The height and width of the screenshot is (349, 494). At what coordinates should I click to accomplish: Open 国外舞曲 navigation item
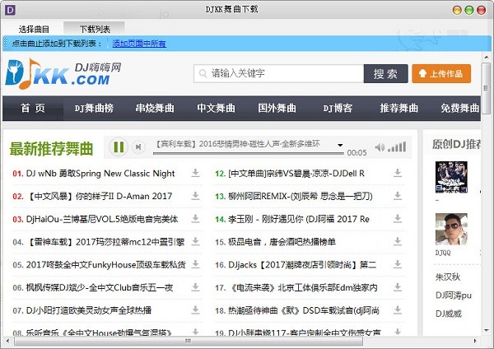(x=277, y=108)
